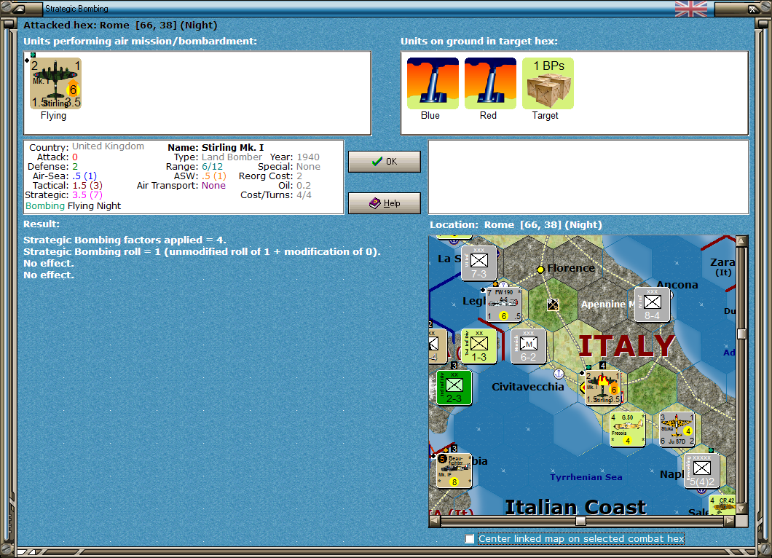772x558 pixels.
Task: Click the Range 6/12 stat value
Action: point(212,167)
